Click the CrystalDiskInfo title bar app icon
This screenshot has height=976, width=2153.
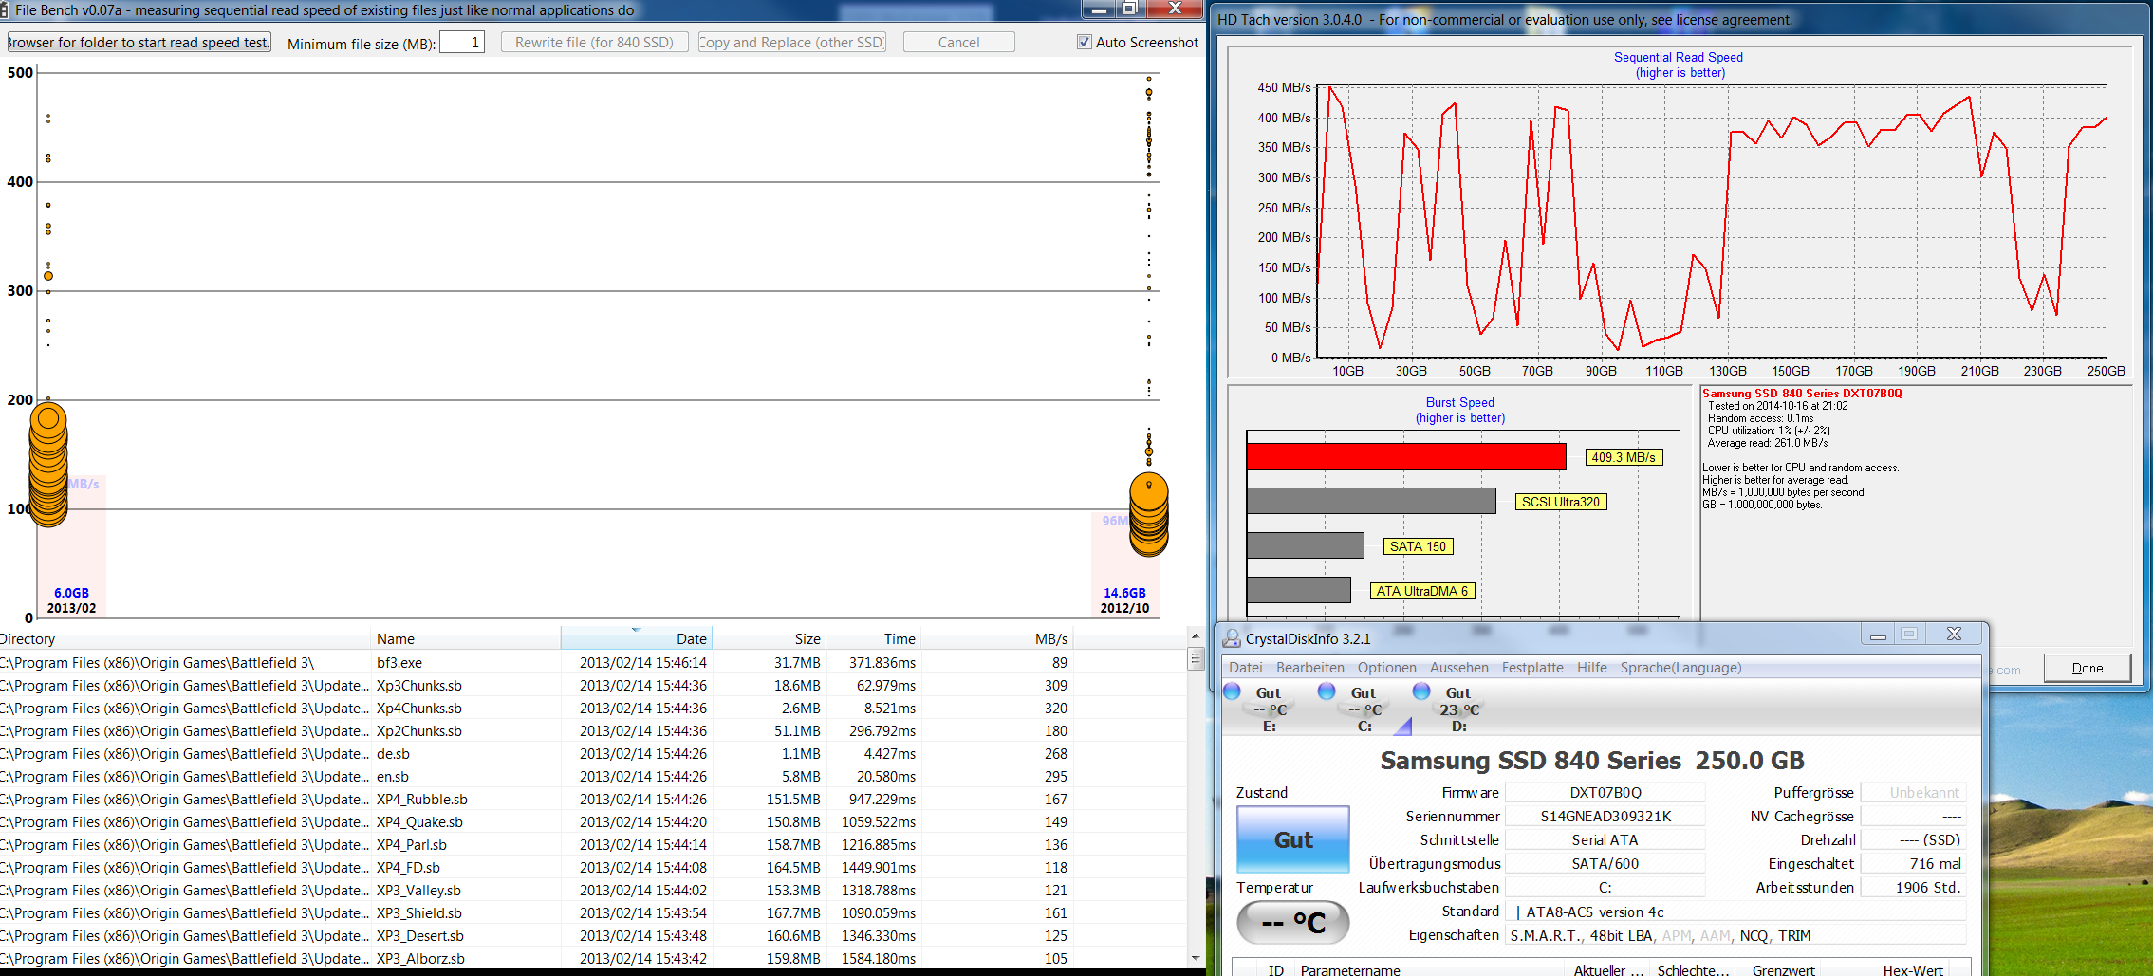(1233, 638)
